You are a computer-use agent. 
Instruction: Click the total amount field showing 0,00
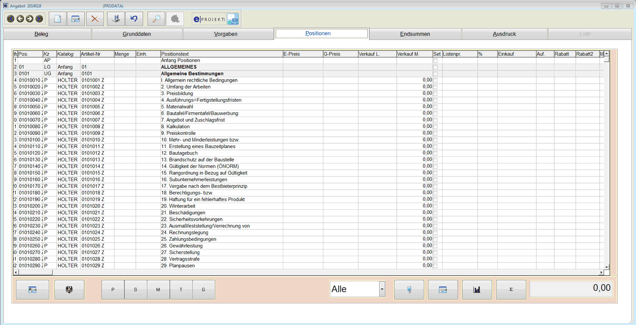(x=571, y=289)
